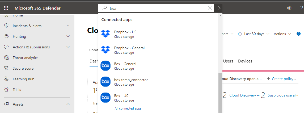Open the Last 30 days dropdown

pyautogui.click(x=254, y=34)
